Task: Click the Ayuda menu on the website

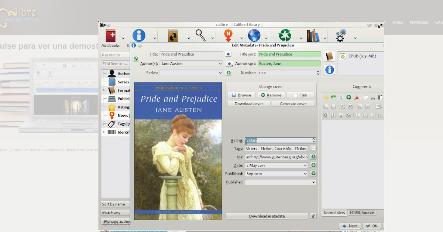Action: coord(398,22)
